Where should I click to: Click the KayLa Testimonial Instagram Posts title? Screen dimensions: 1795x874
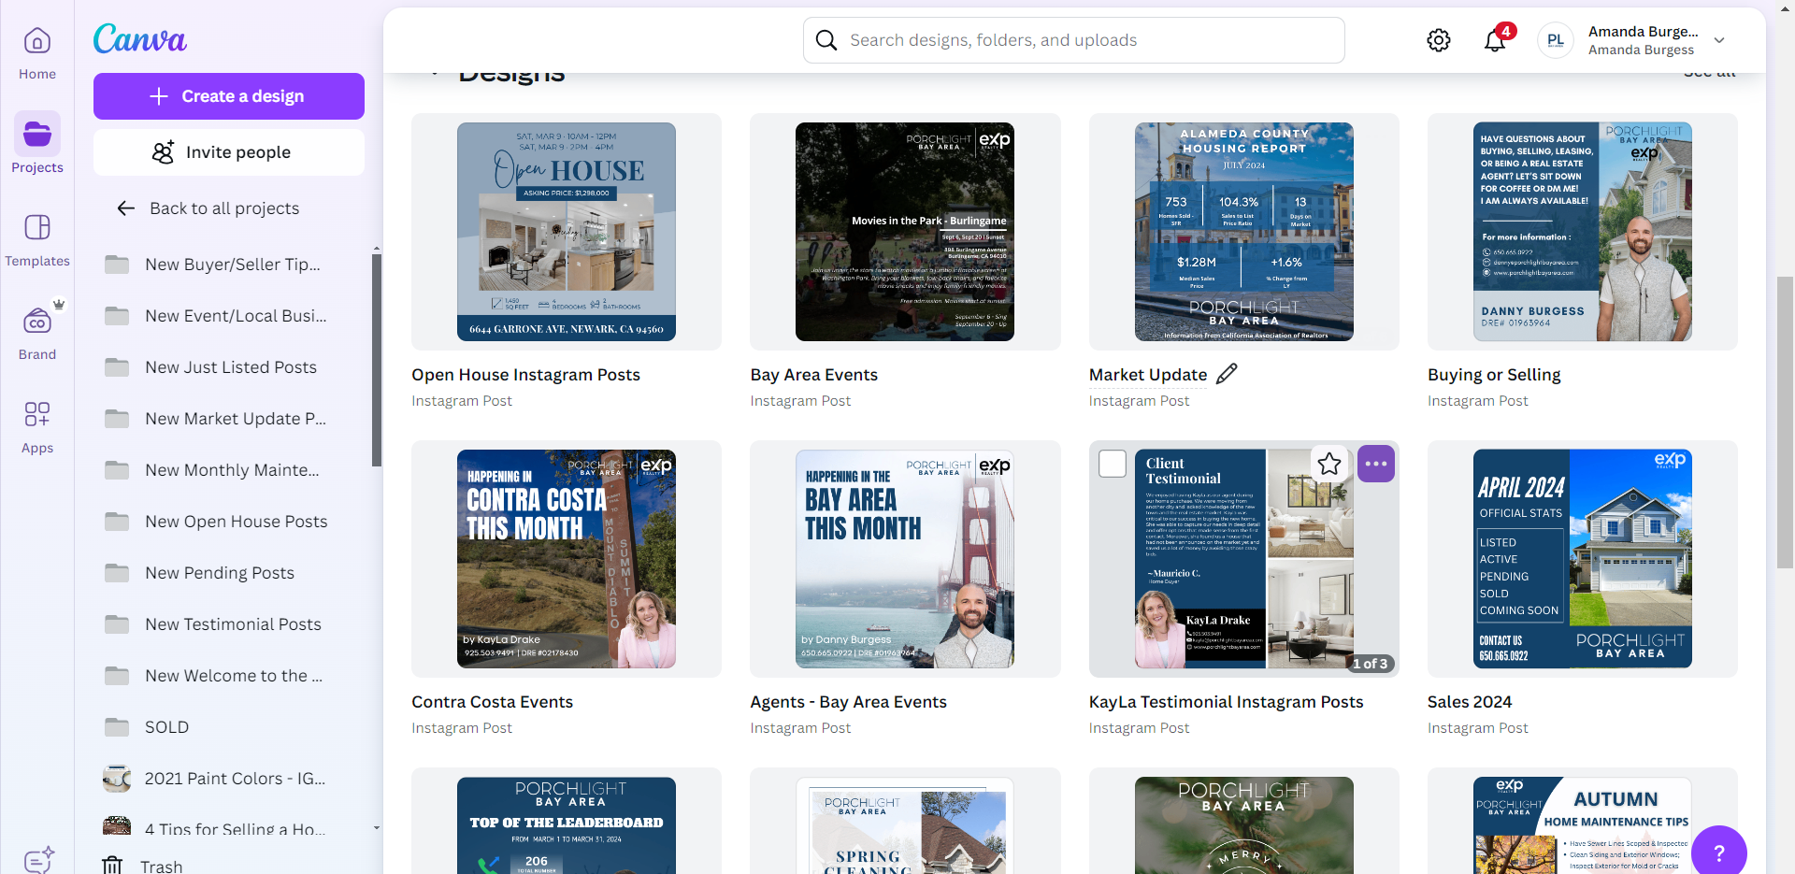tap(1226, 702)
